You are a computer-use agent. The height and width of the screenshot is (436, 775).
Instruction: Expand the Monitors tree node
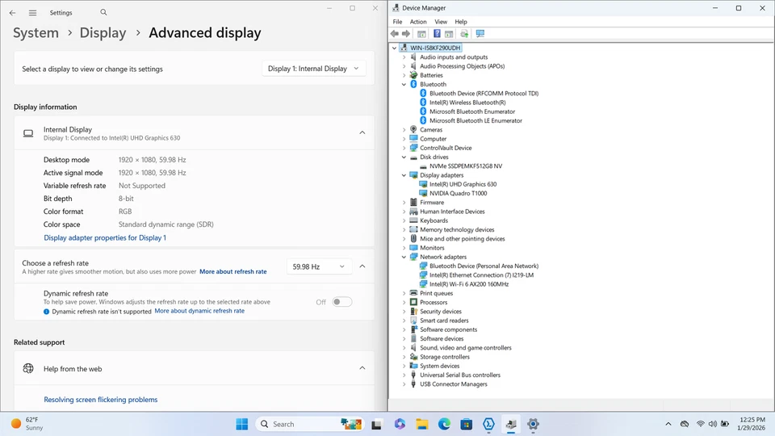(x=404, y=248)
